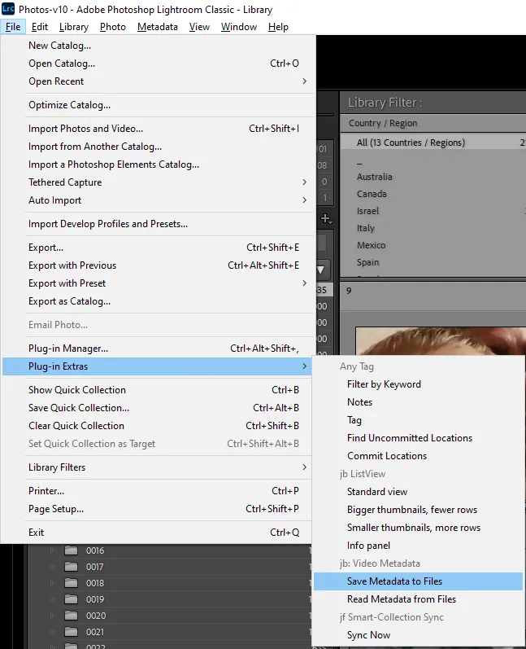Select All (13 Countries / Regions) row

(411, 143)
